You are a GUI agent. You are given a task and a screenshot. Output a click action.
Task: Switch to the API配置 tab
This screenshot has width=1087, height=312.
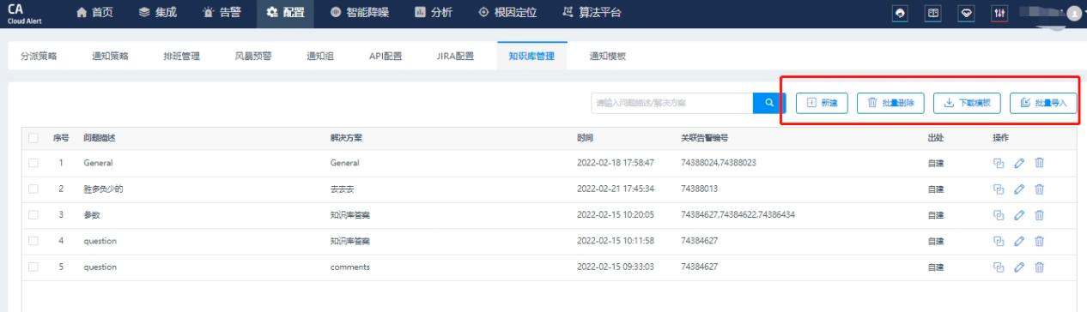386,57
